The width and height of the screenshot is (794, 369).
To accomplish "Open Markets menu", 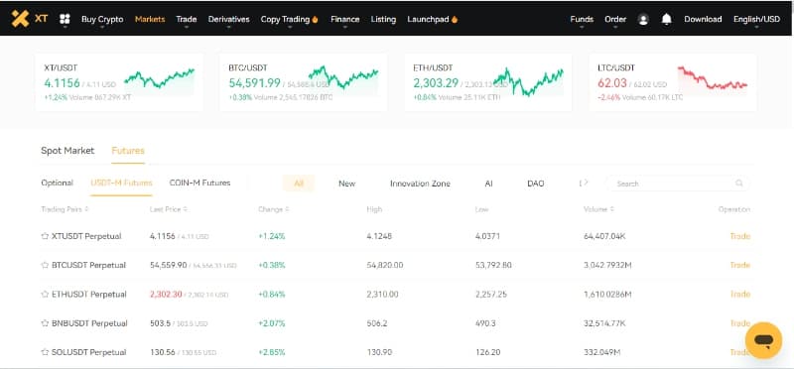I will click(150, 19).
